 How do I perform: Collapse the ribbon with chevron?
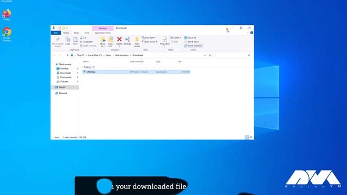pyautogui.click(x=248, y=32)
